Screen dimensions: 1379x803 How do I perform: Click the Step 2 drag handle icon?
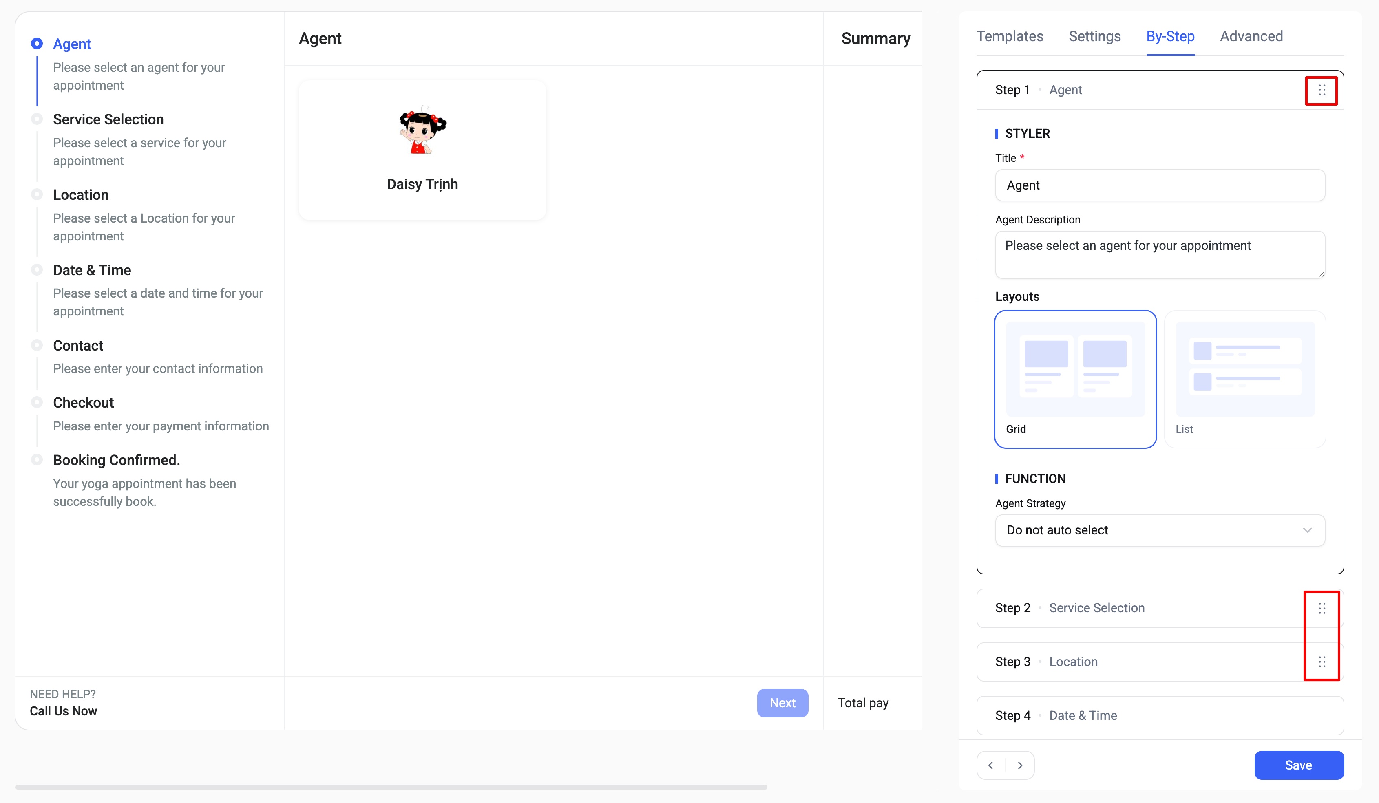(x=1322, y=608)
